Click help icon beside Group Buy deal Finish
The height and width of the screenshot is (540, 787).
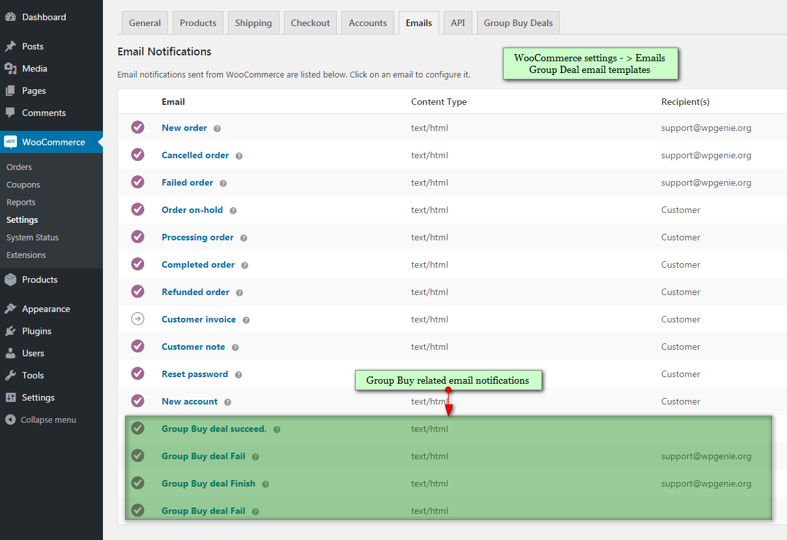(265, 483)
